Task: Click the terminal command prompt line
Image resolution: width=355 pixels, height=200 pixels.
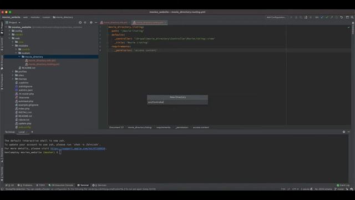Action: pyautogui.click(x=33, y=152)
